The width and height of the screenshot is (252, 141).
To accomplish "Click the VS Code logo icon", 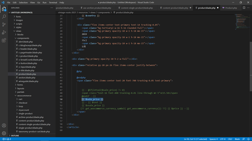I will point(3,3).
